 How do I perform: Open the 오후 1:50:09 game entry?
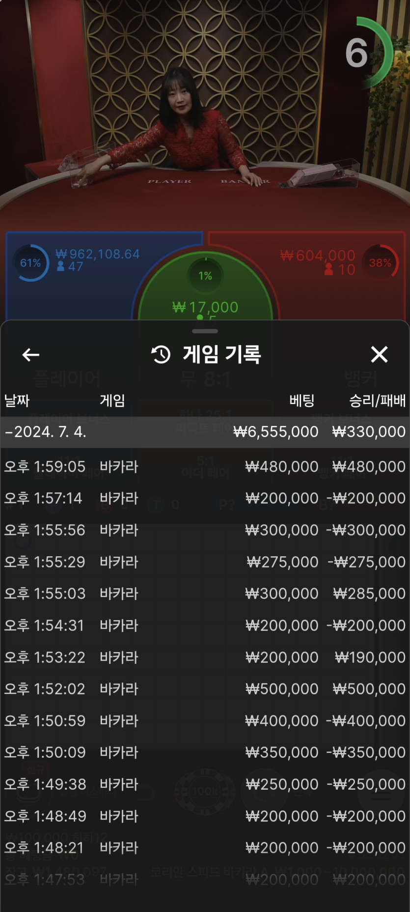(205, 752)
